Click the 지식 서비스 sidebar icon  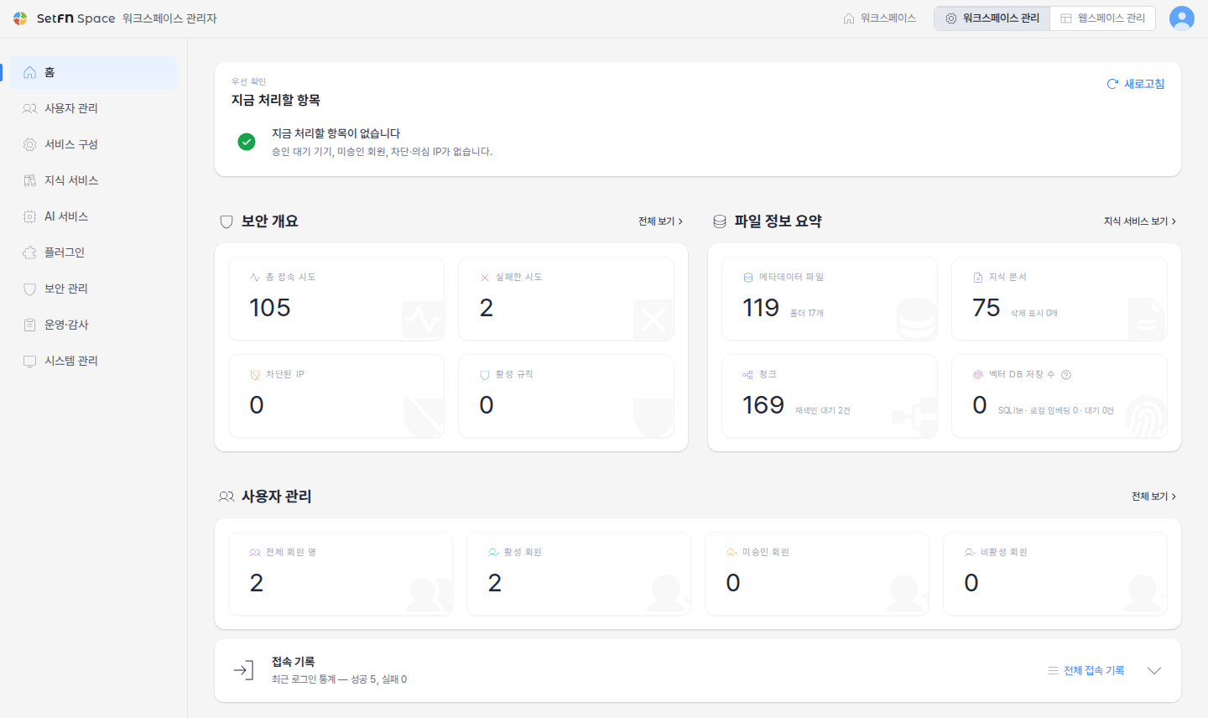[29, 180]
